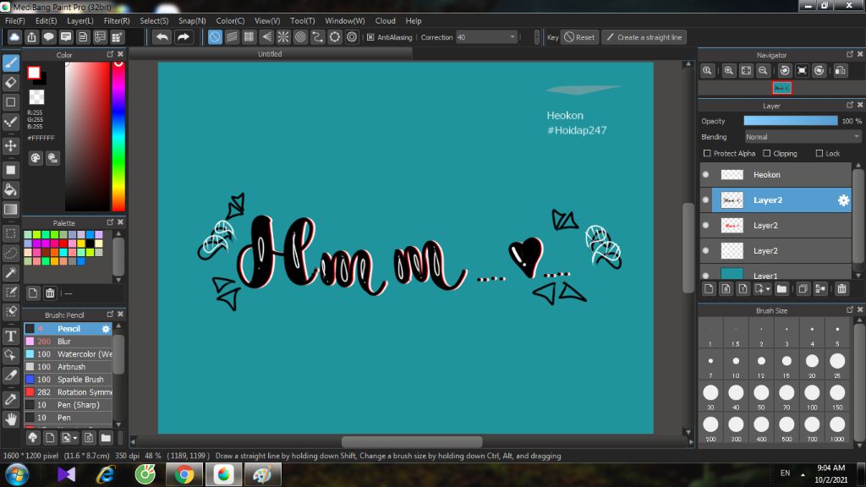This screenshot has height=487, width=866.
Task: Open Internet Explorer from taskbar
Action: point(106,474)
